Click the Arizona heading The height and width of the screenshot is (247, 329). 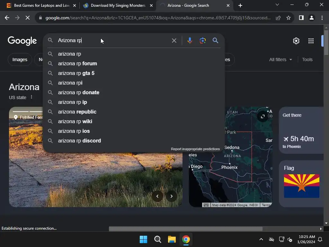[24, 87]
